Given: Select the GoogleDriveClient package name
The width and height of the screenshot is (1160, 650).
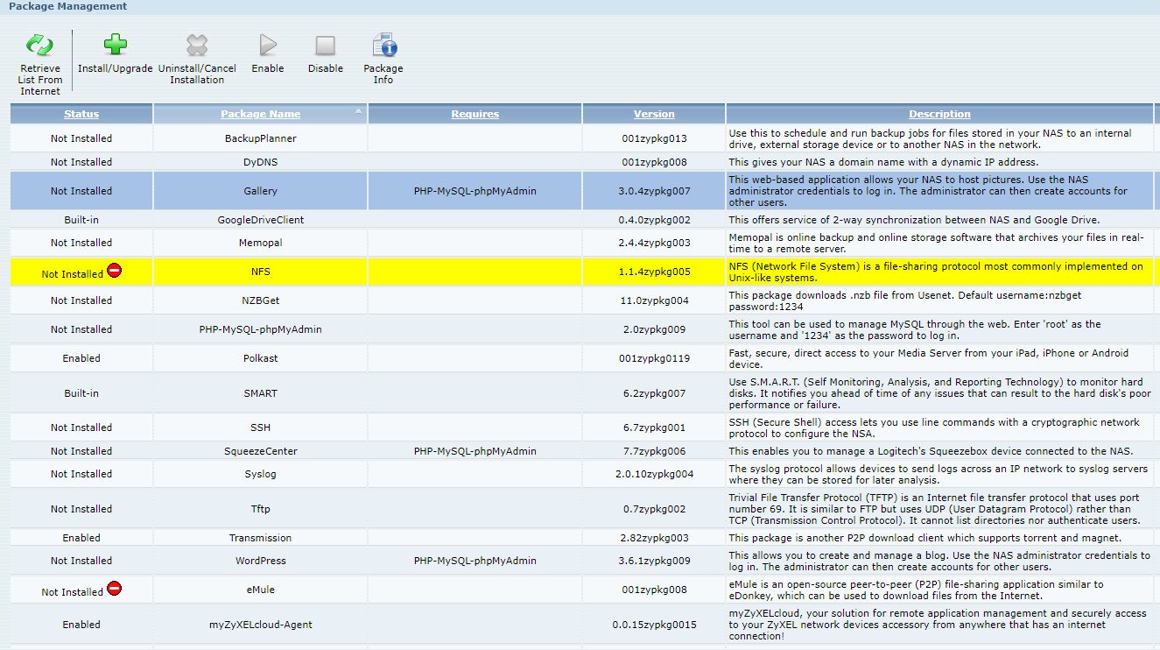Looking at the screenshot, I should pyautogui.click(x=260, y=220).
